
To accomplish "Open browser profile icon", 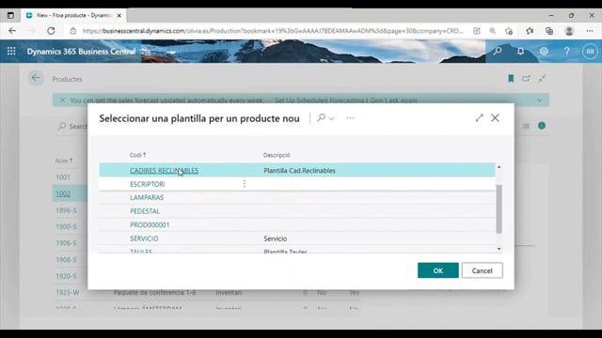I will click(569, 31).
